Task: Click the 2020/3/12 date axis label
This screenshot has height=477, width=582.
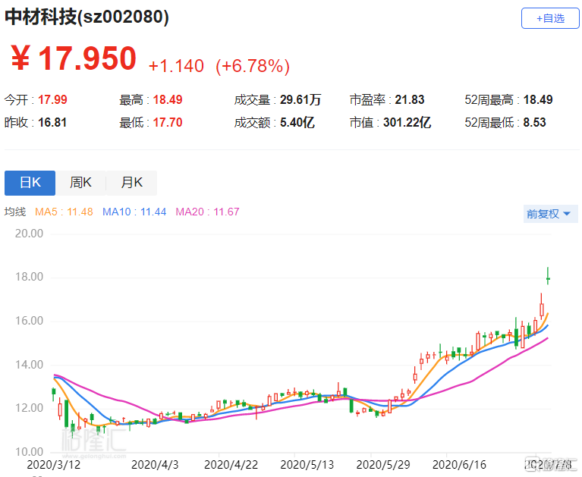Action: (x=53, y=465)
